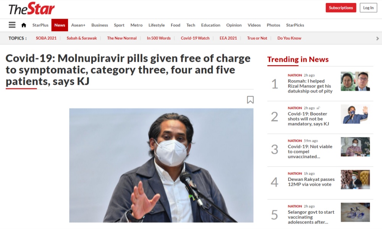The height and width of the screenshot is (229, 382).
Task: Click the main article photo of KJ
Action: (161, 165)
